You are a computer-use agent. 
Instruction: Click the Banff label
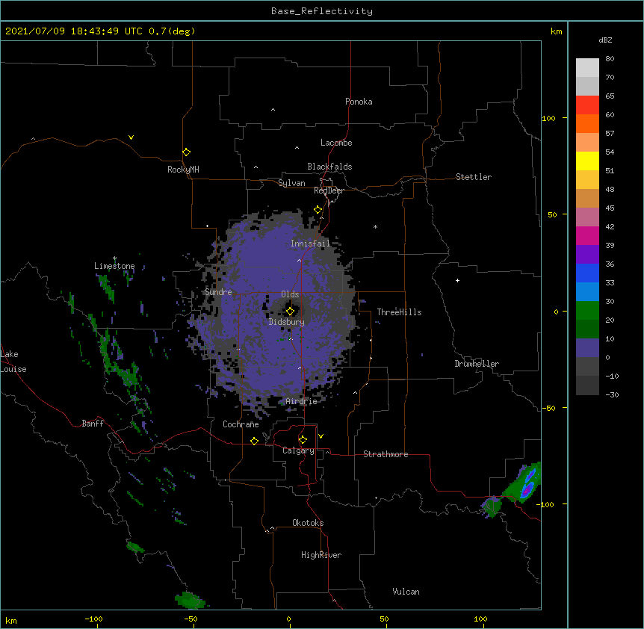(93, 424)
